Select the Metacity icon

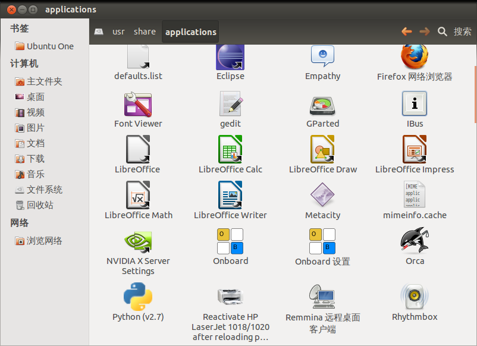coord(322,194)
